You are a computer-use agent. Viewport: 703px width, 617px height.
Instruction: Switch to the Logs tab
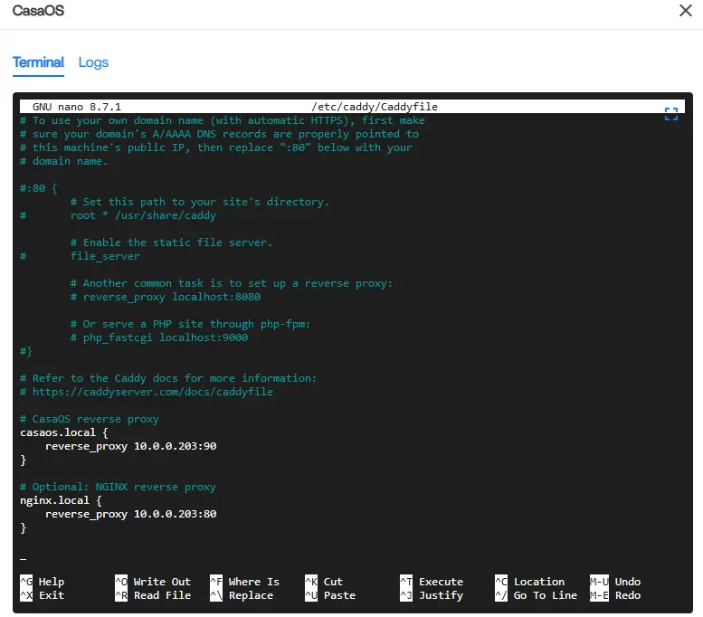[93, 62]
